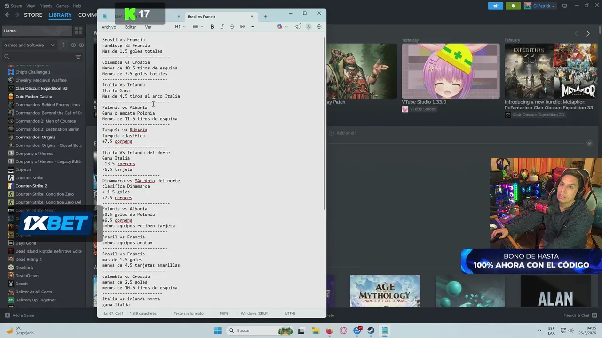The height and width of the screenshot is (338, 602).
Task: Open the H1 heading dropdown
Action: click(x=180, y=27)
